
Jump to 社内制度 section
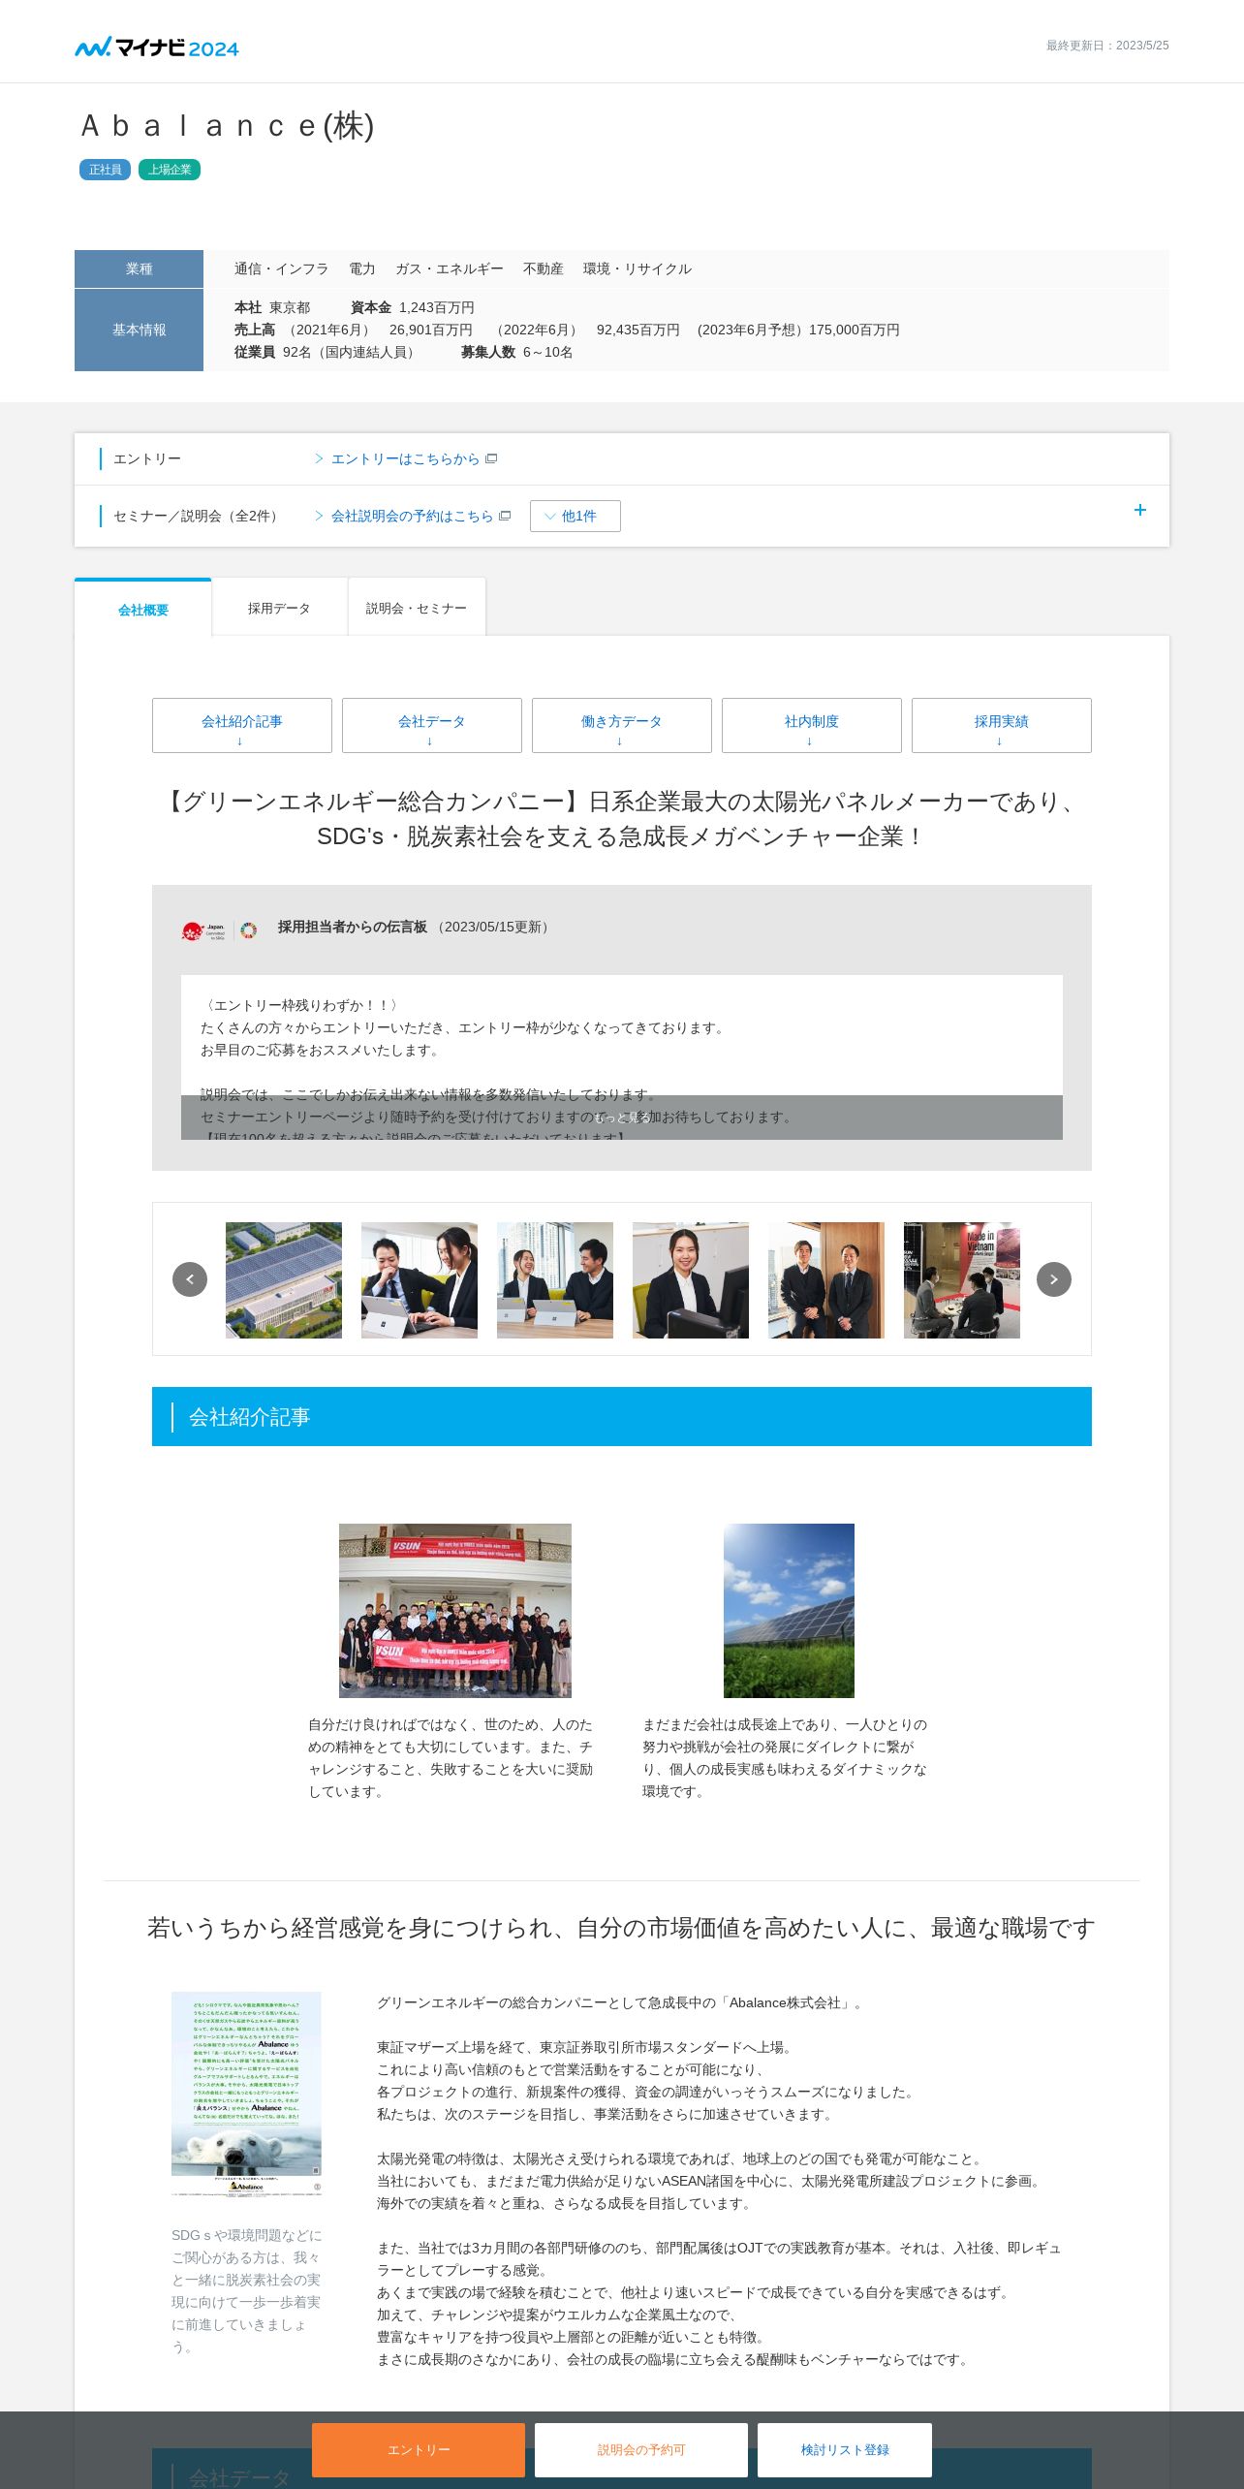812,725
